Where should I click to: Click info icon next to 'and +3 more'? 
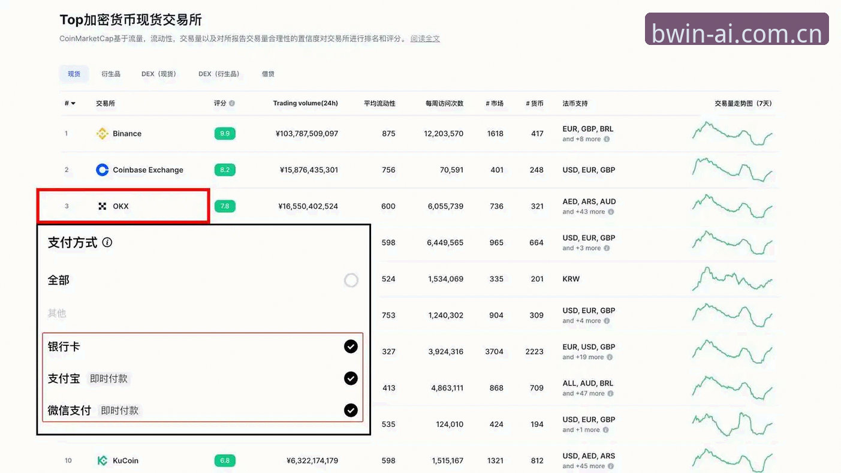(x=607, y=248)
